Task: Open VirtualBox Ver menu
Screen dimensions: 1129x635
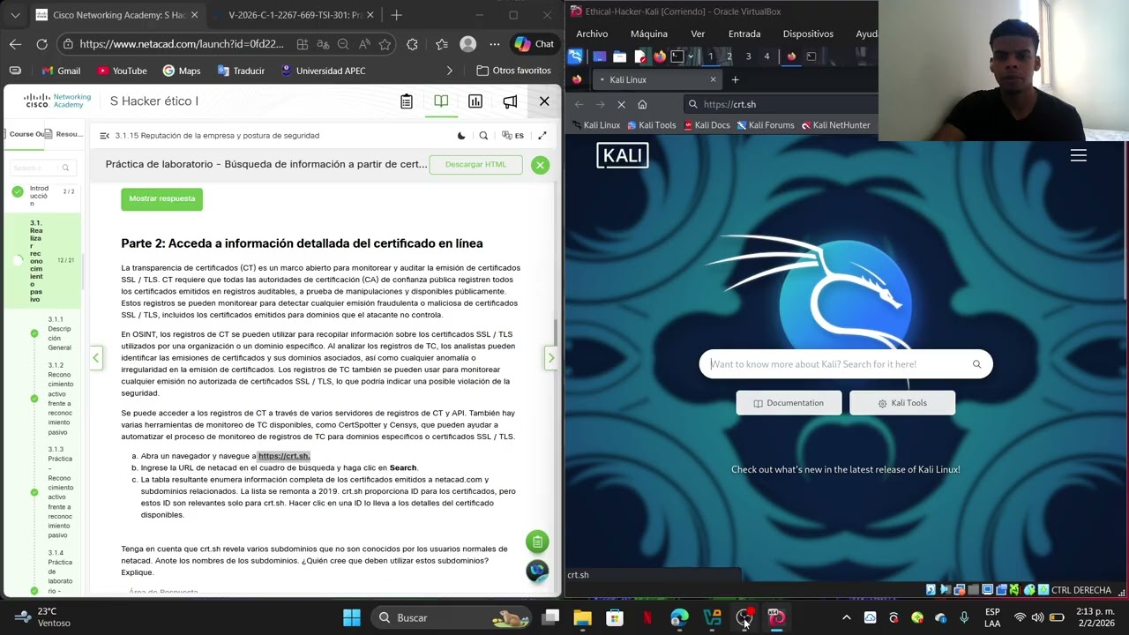Action: pos(698,34)
